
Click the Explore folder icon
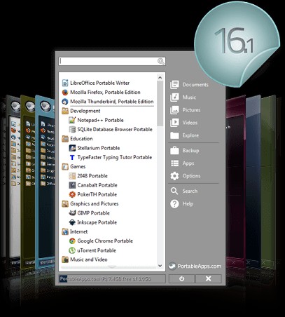point(174,135)
